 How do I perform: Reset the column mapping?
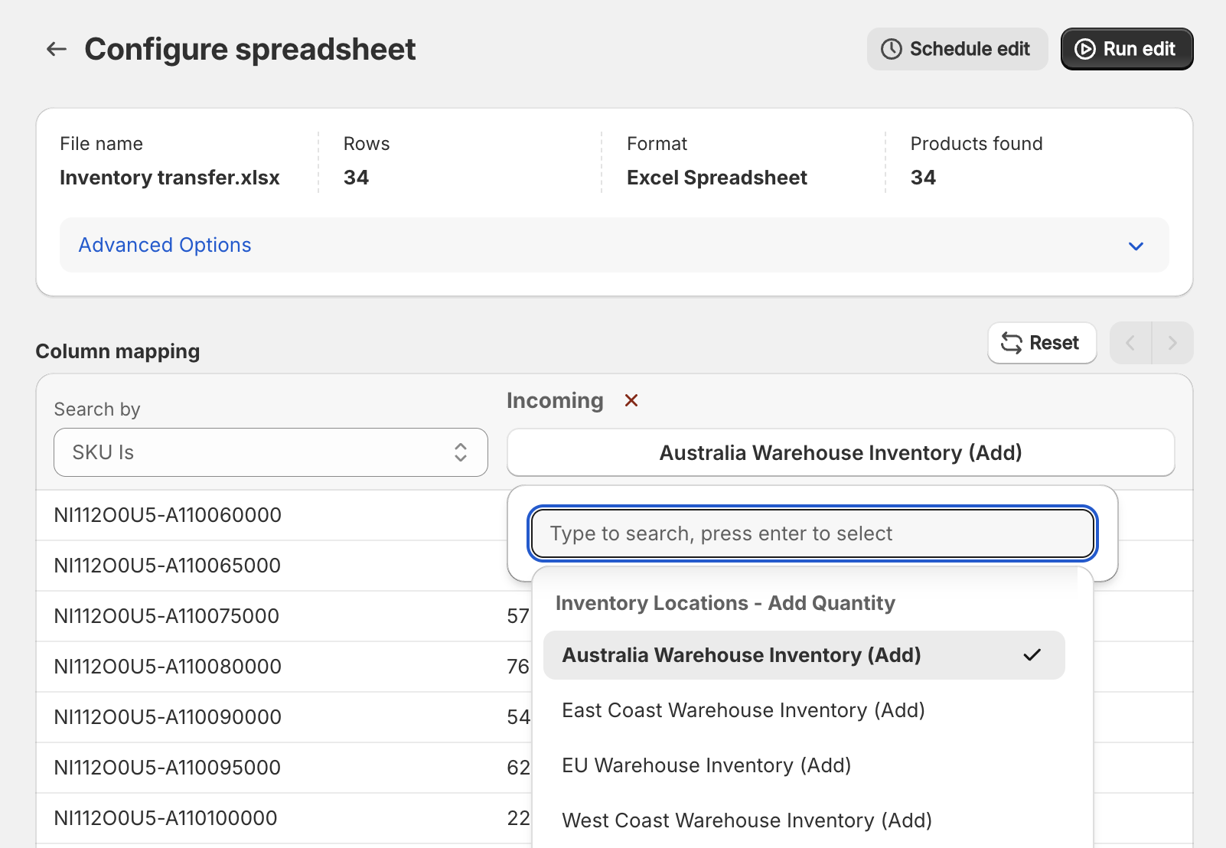pos(1042,343)
